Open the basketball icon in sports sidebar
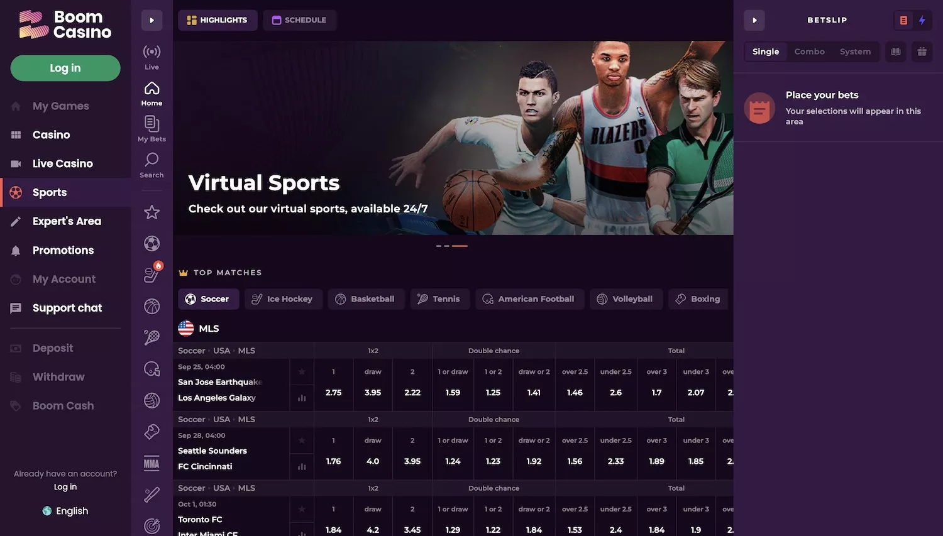Image resolution: width=943 pixels, height=536 pixels. pyautogui.click(x=152, y=306)
